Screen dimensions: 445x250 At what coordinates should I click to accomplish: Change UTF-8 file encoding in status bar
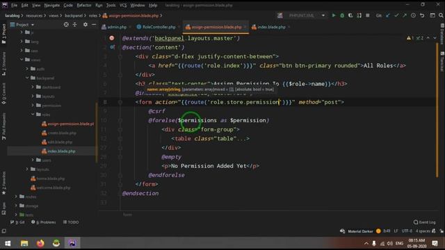(x=407, y=231)
